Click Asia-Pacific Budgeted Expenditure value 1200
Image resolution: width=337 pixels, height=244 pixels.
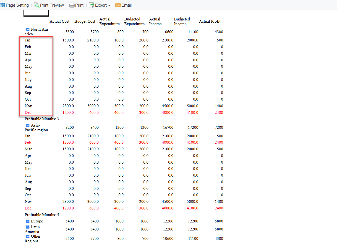pos(144,127)
